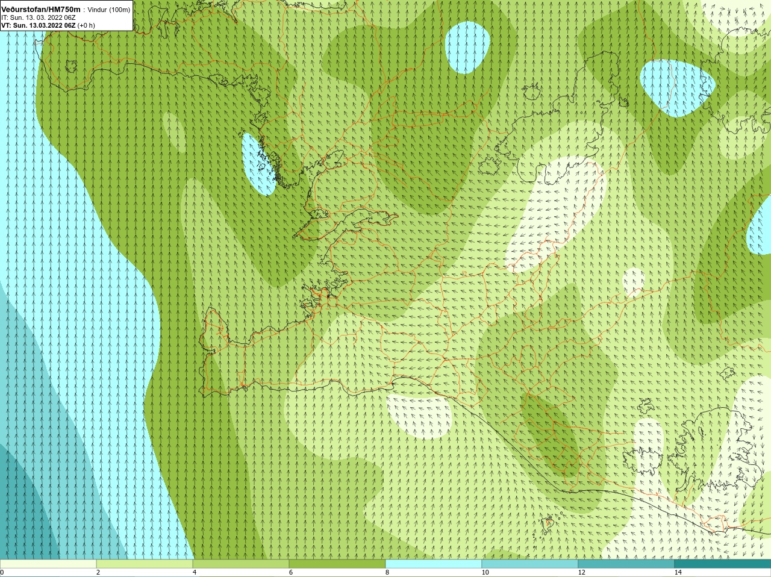Click the legend value '4'
The width and height of the screenshot is (771, 577).
click(x=195, y=573)
